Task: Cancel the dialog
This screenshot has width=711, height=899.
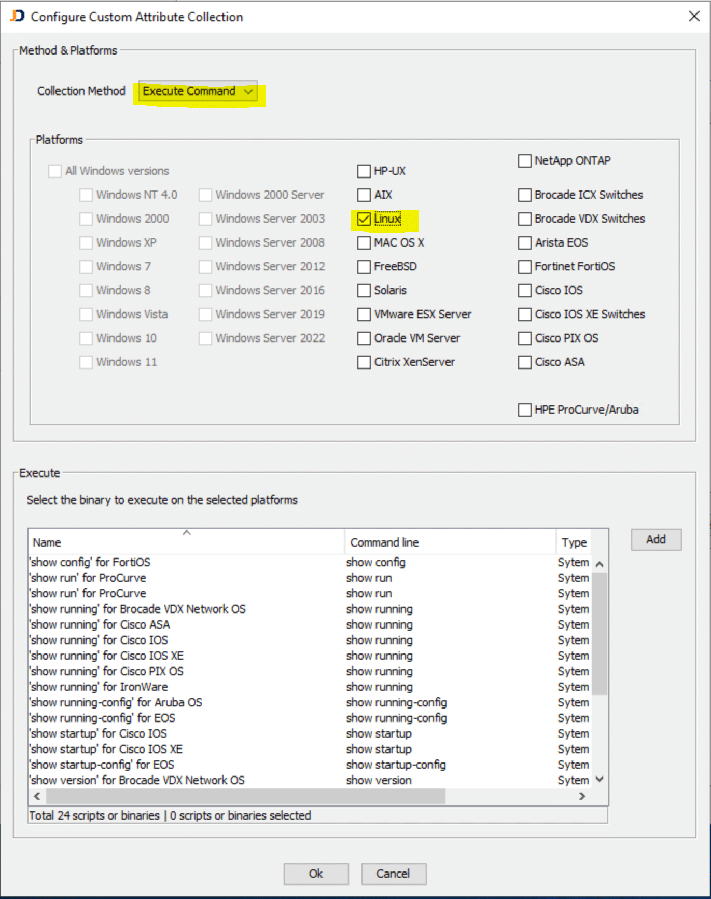Action: point(394,874)
